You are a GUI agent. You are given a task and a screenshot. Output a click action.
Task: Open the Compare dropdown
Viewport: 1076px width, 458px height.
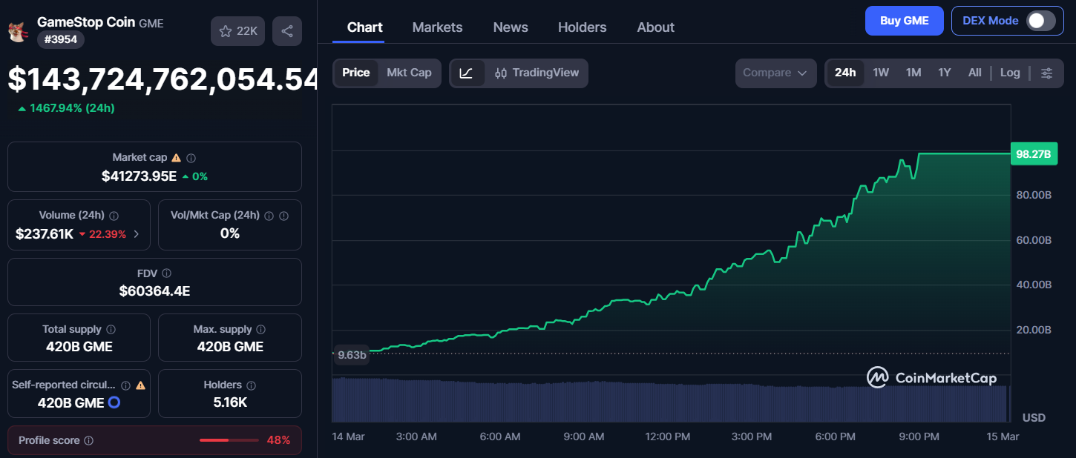[x=775, y=73]
